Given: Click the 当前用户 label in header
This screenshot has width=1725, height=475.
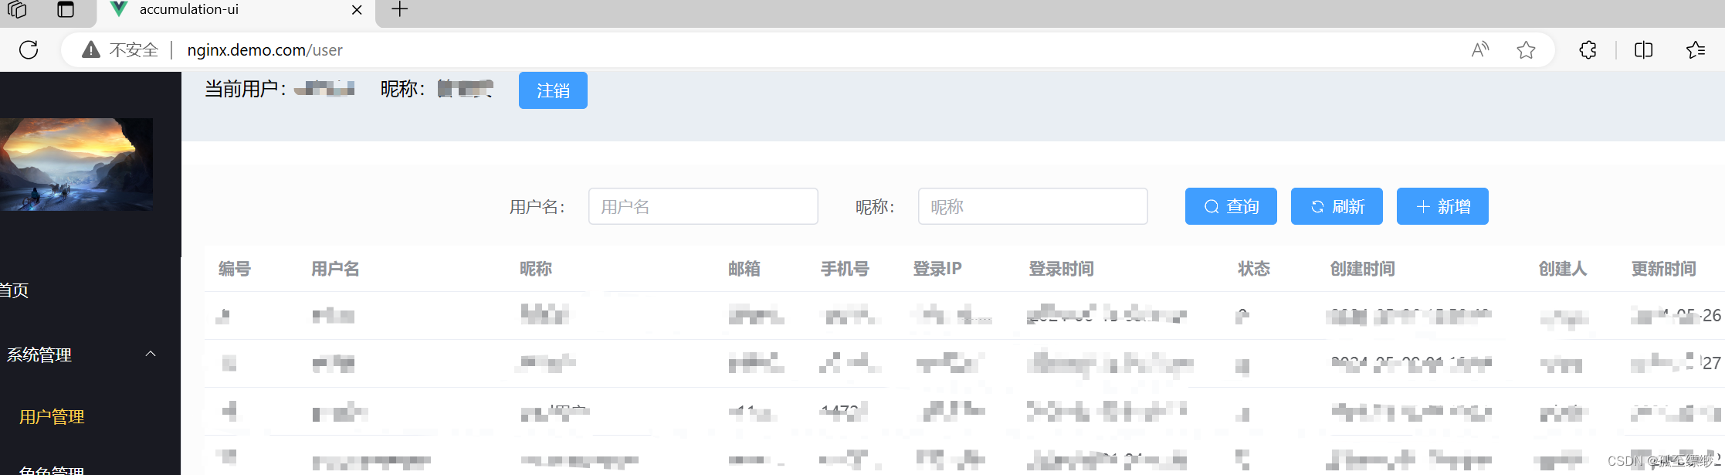Looking at the screenshot, I should point(245,90).
